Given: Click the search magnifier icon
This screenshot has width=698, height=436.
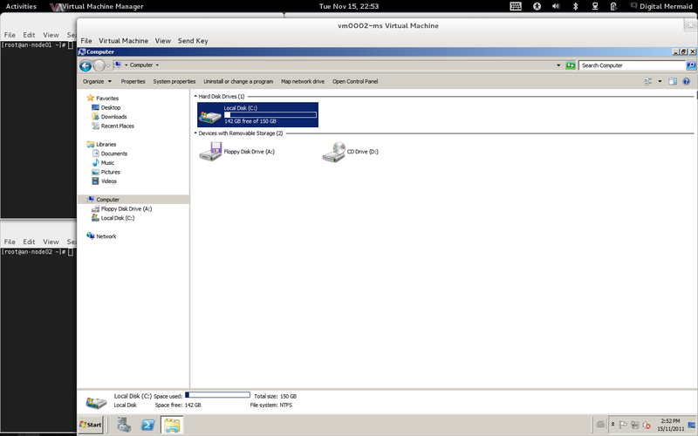Looking at the screenshot, I should tap(691, 65).
